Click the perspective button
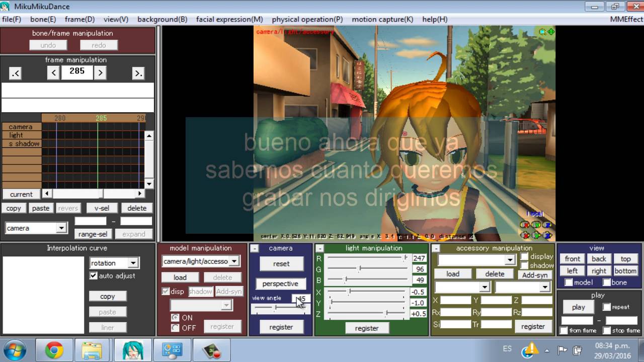 280,284
